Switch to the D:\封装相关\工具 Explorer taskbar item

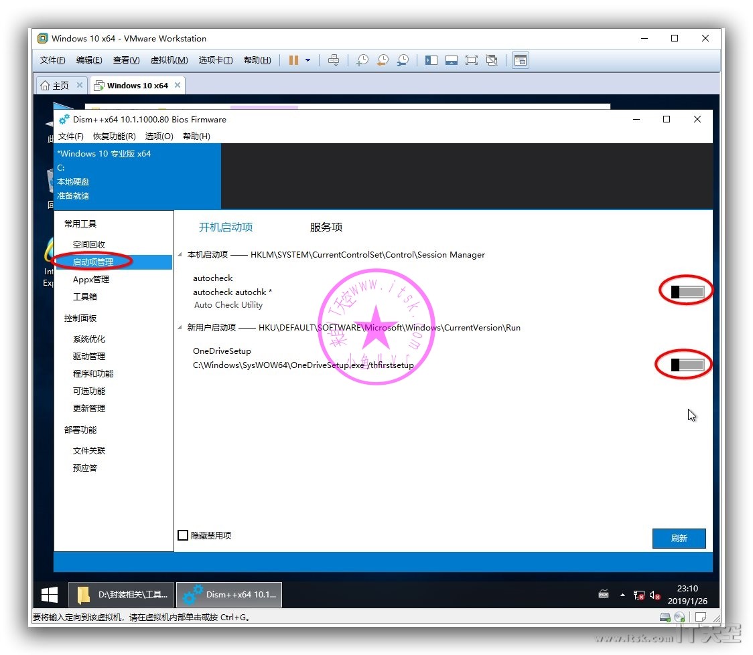click(121, 595)
